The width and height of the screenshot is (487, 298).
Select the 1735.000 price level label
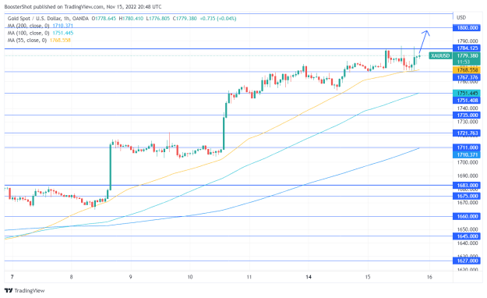(x=467, y=115)
